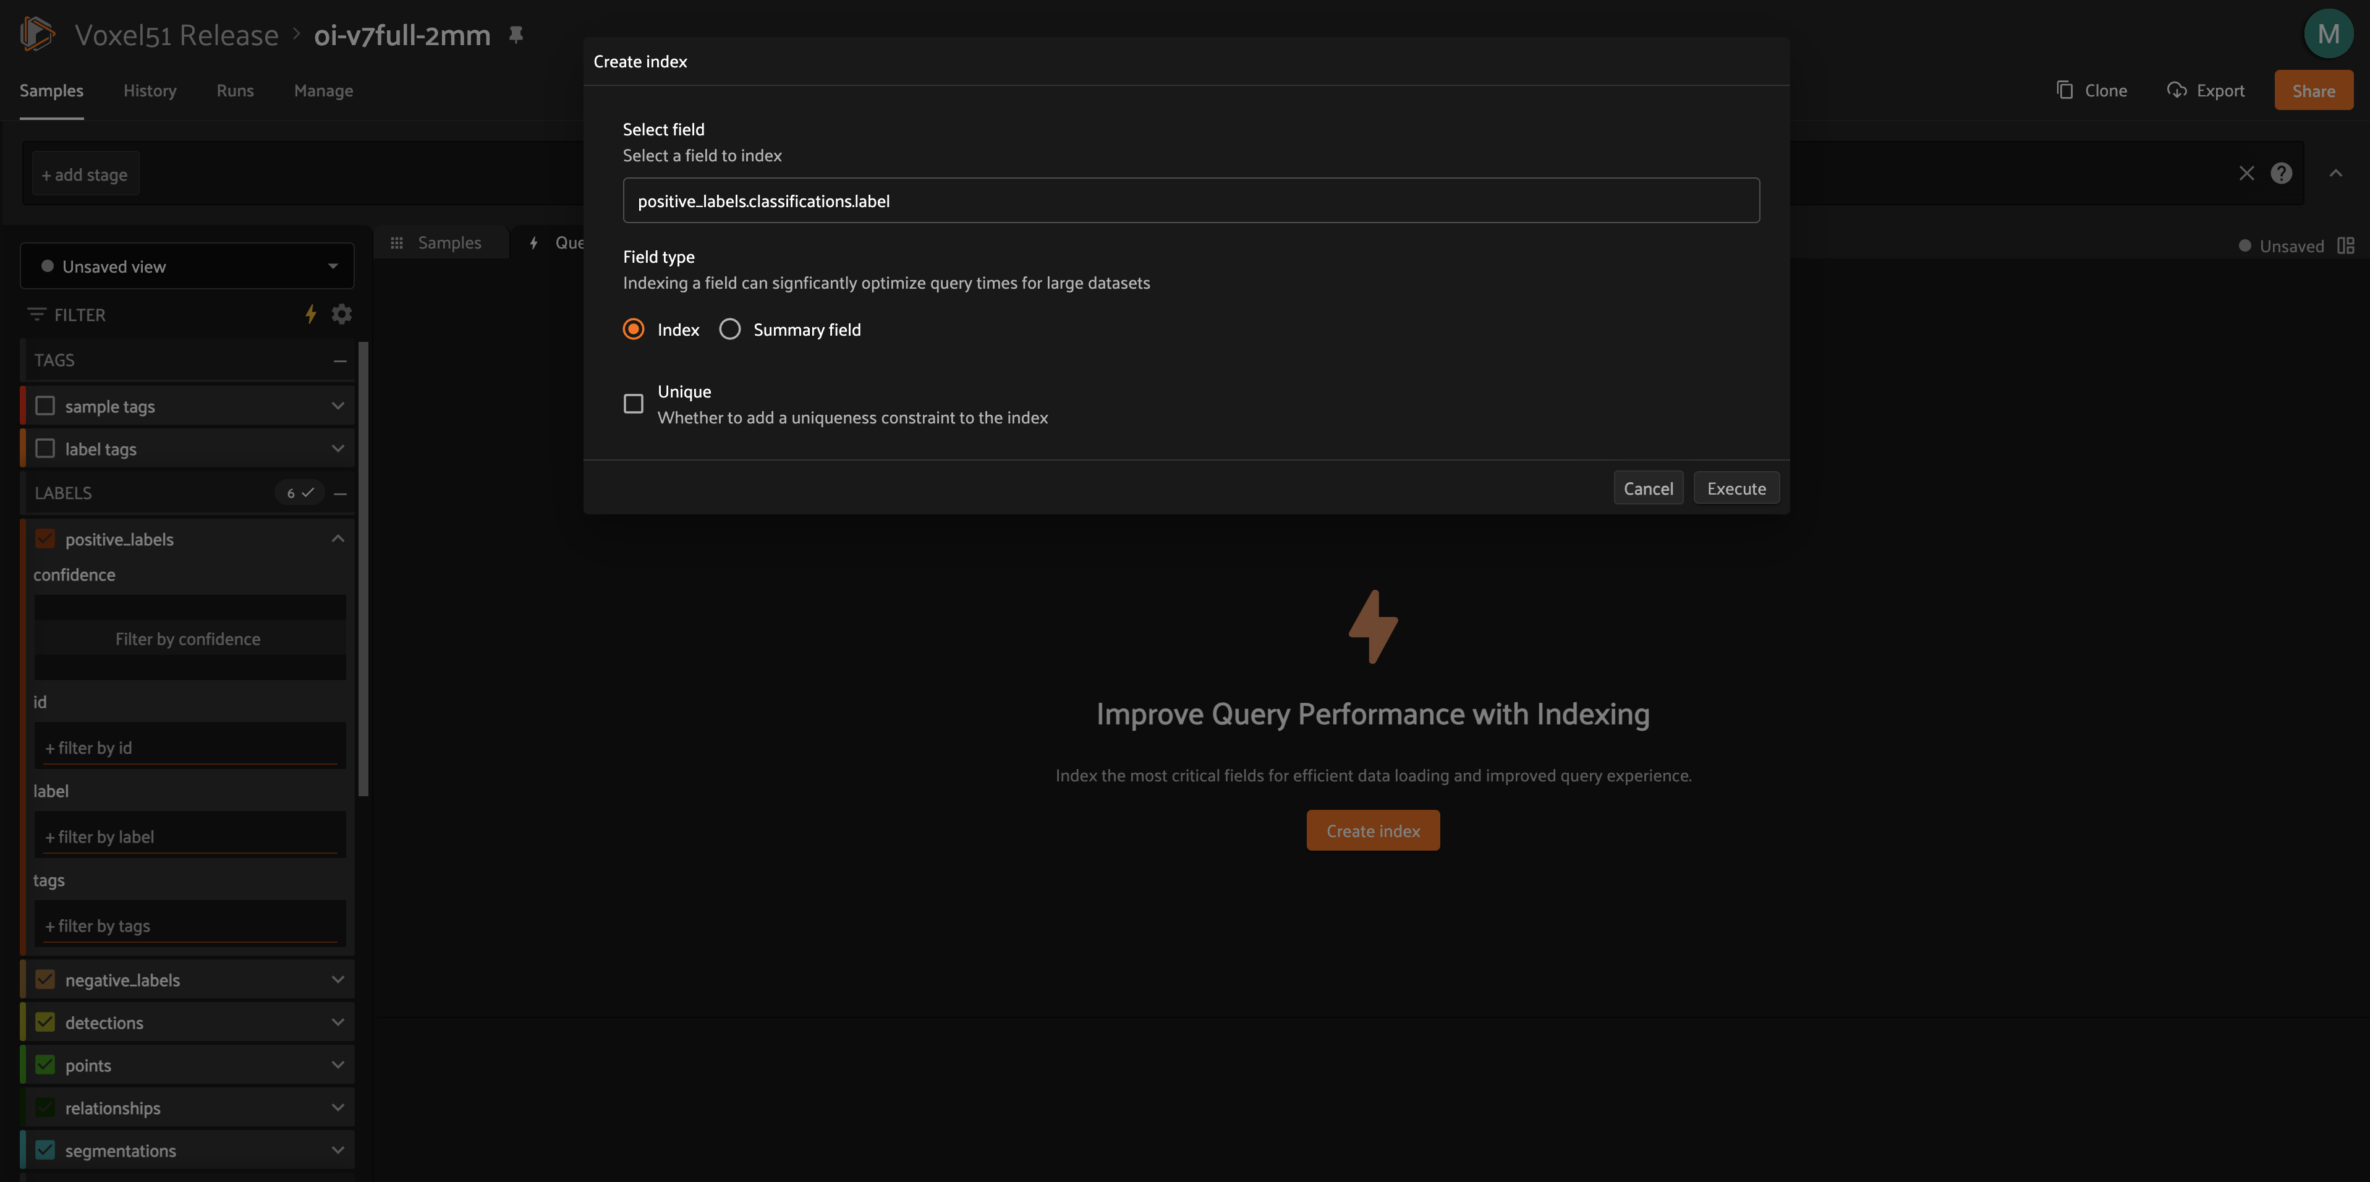Expand the segmentations chevron
The image size is (2370, 1182).
(x=338, y=1150)
